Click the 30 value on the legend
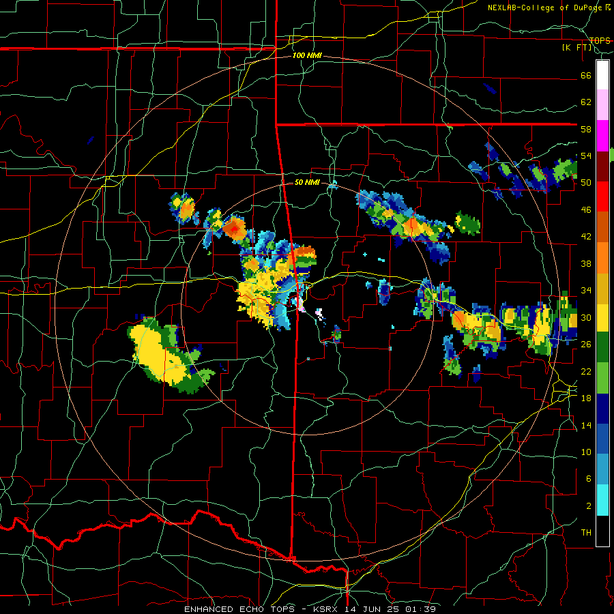614x614 pixels. (x=586, y=317)
